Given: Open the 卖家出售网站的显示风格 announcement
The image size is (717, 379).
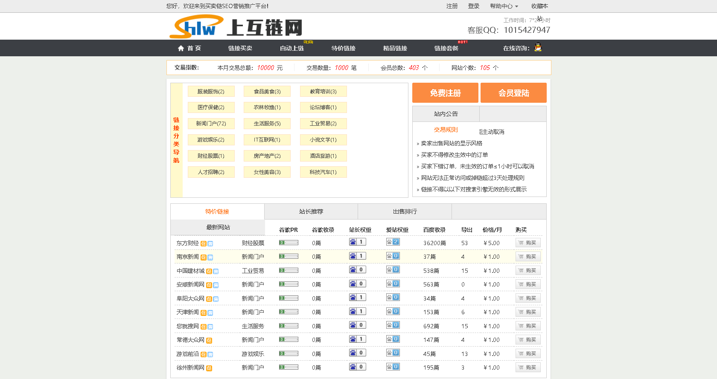Looking at the screenshot, I should point(452,143).
